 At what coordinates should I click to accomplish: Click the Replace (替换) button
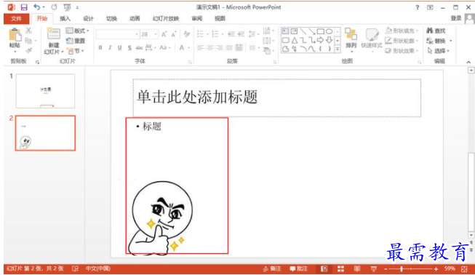tap(439, 41)
